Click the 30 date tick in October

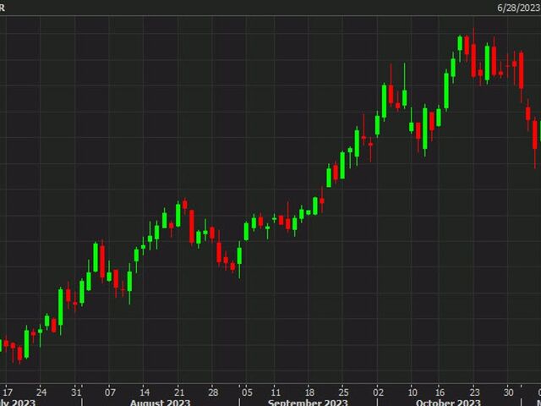coord(509,392)
